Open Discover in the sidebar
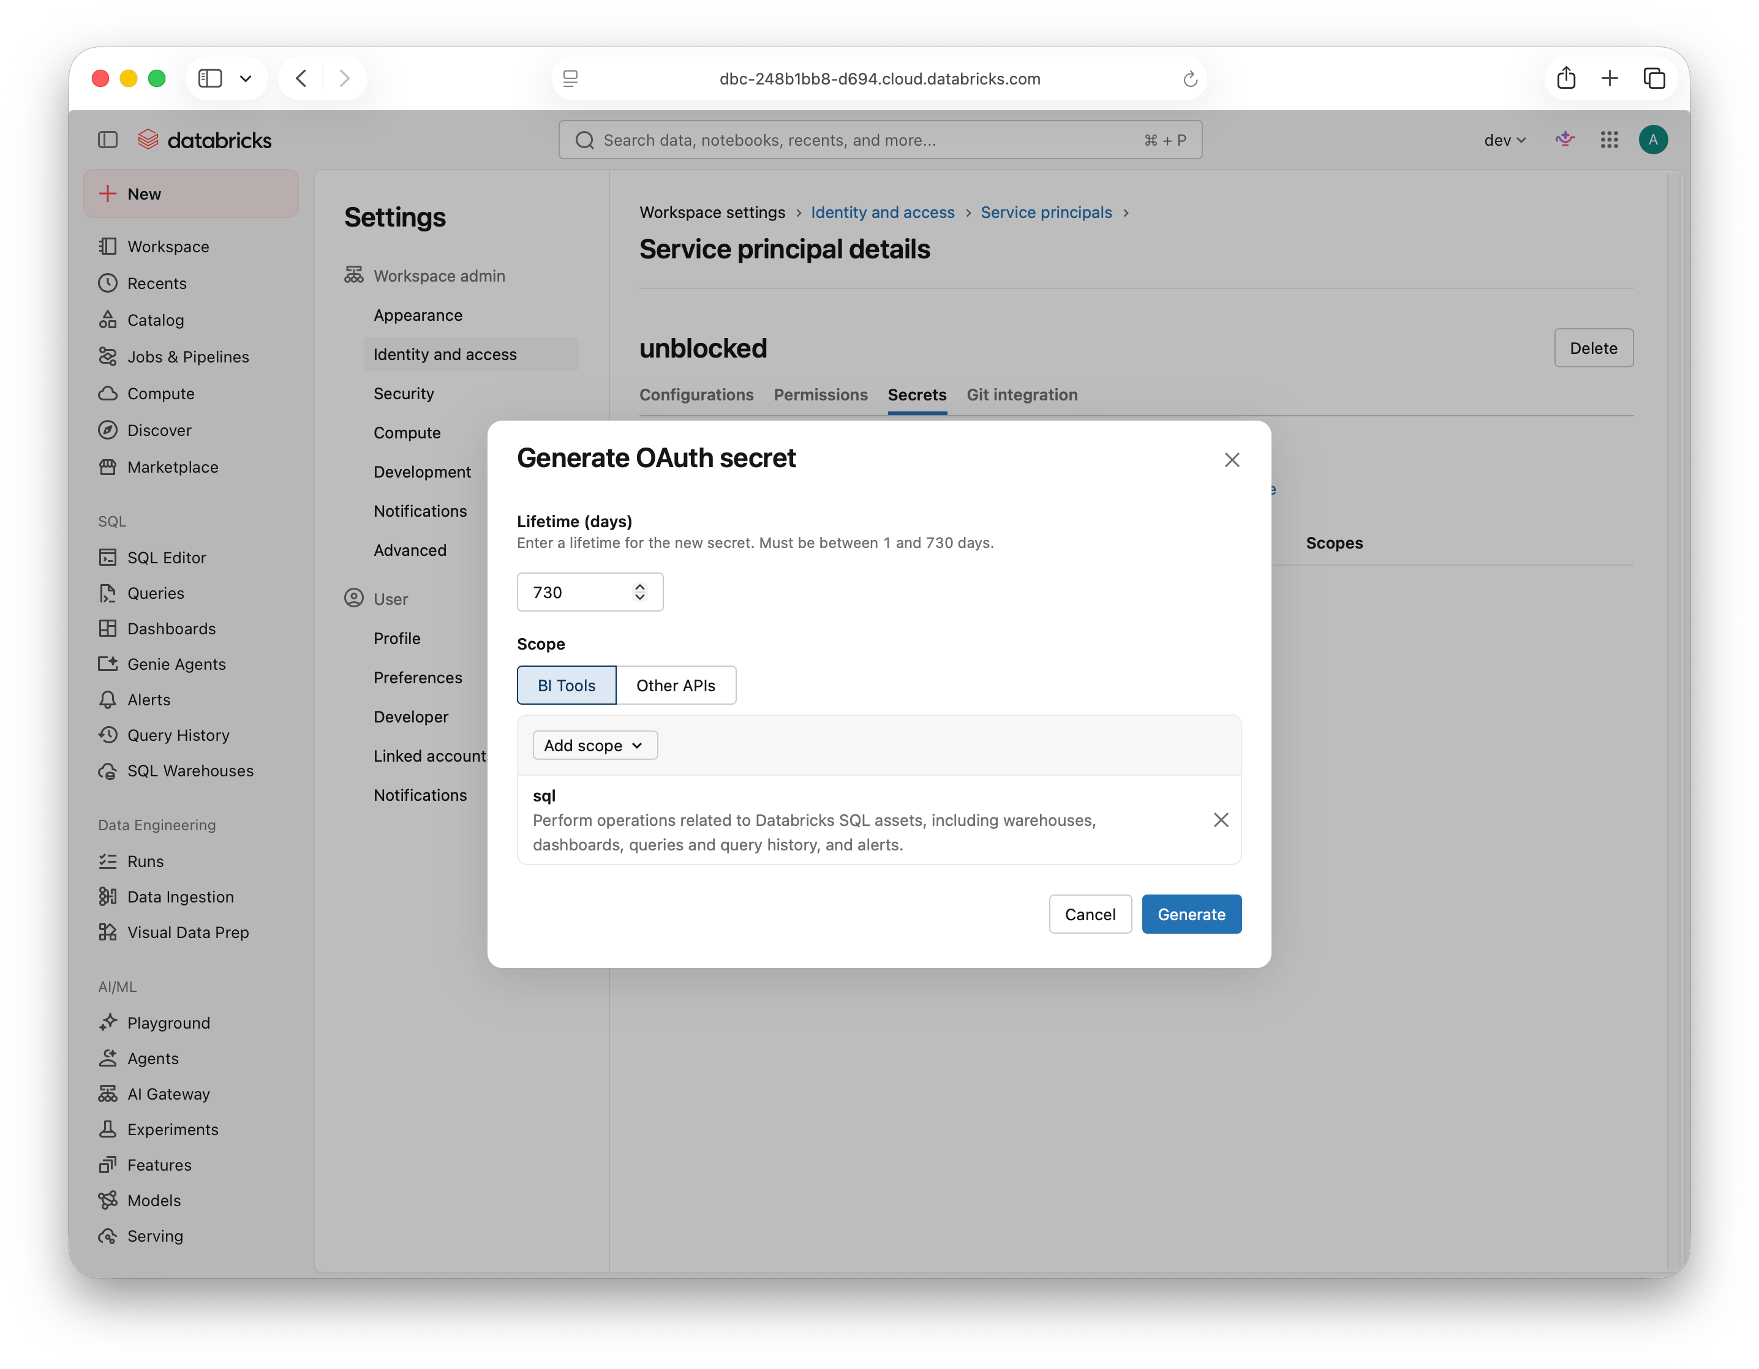 (159, 430)
